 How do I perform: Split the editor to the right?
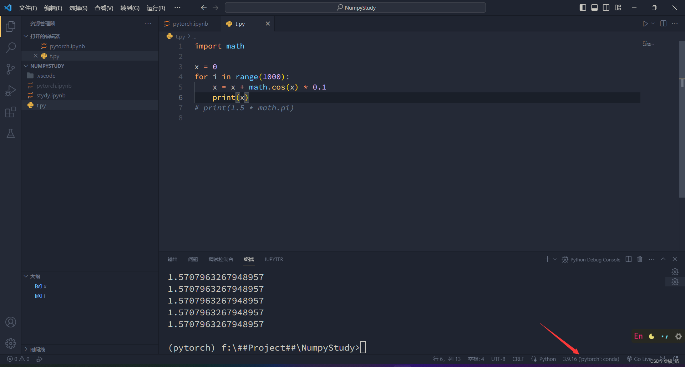point(663,24)
